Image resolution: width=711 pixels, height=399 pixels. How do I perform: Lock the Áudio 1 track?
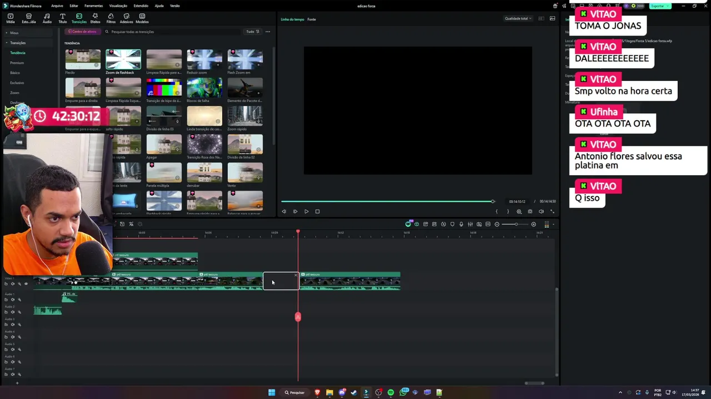click(6, 299)
